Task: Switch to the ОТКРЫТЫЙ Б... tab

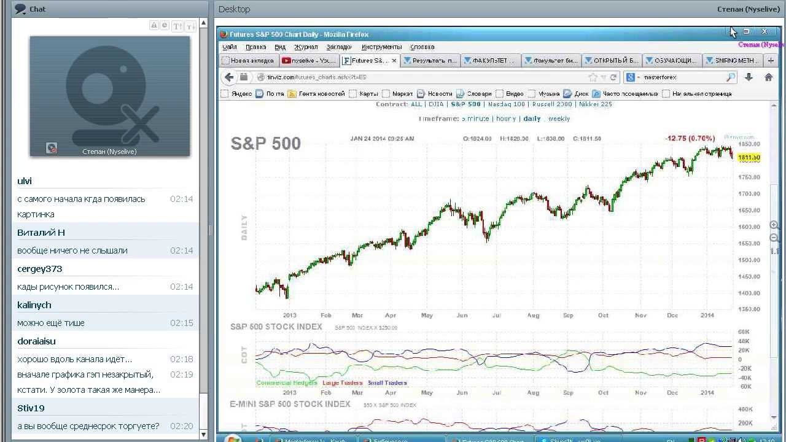Action: tap(612, 61)
